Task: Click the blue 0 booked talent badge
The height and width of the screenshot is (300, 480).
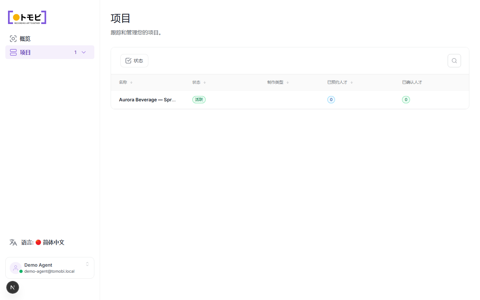Action: (x=331, y=100)
